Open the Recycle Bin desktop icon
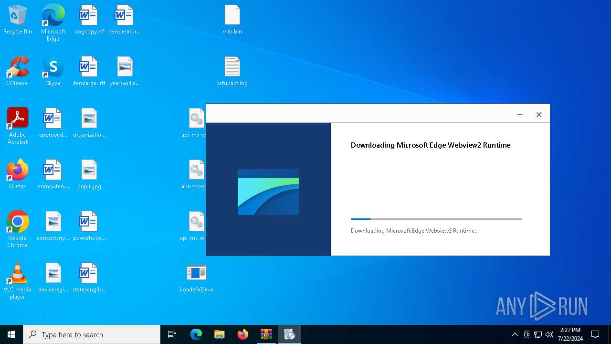 (18, 20)
